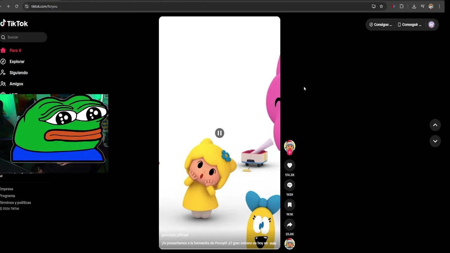
Task: Open the Empresa footer link
Action: click(6, 189)
